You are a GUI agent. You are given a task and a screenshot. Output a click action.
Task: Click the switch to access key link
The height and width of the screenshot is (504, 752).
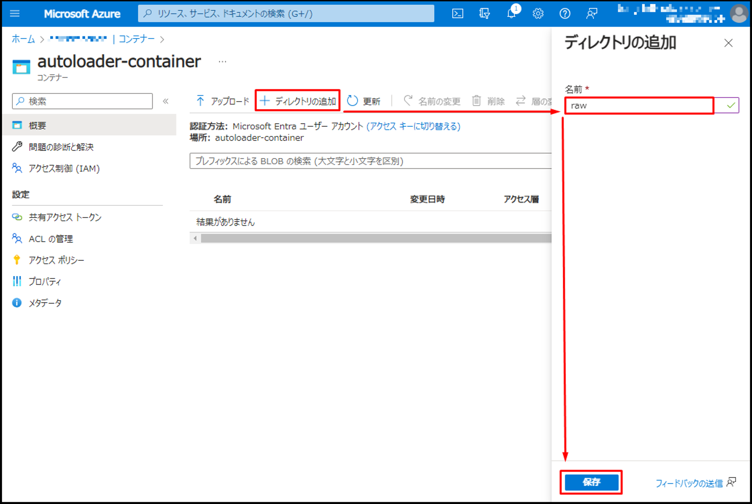(413, 126)
